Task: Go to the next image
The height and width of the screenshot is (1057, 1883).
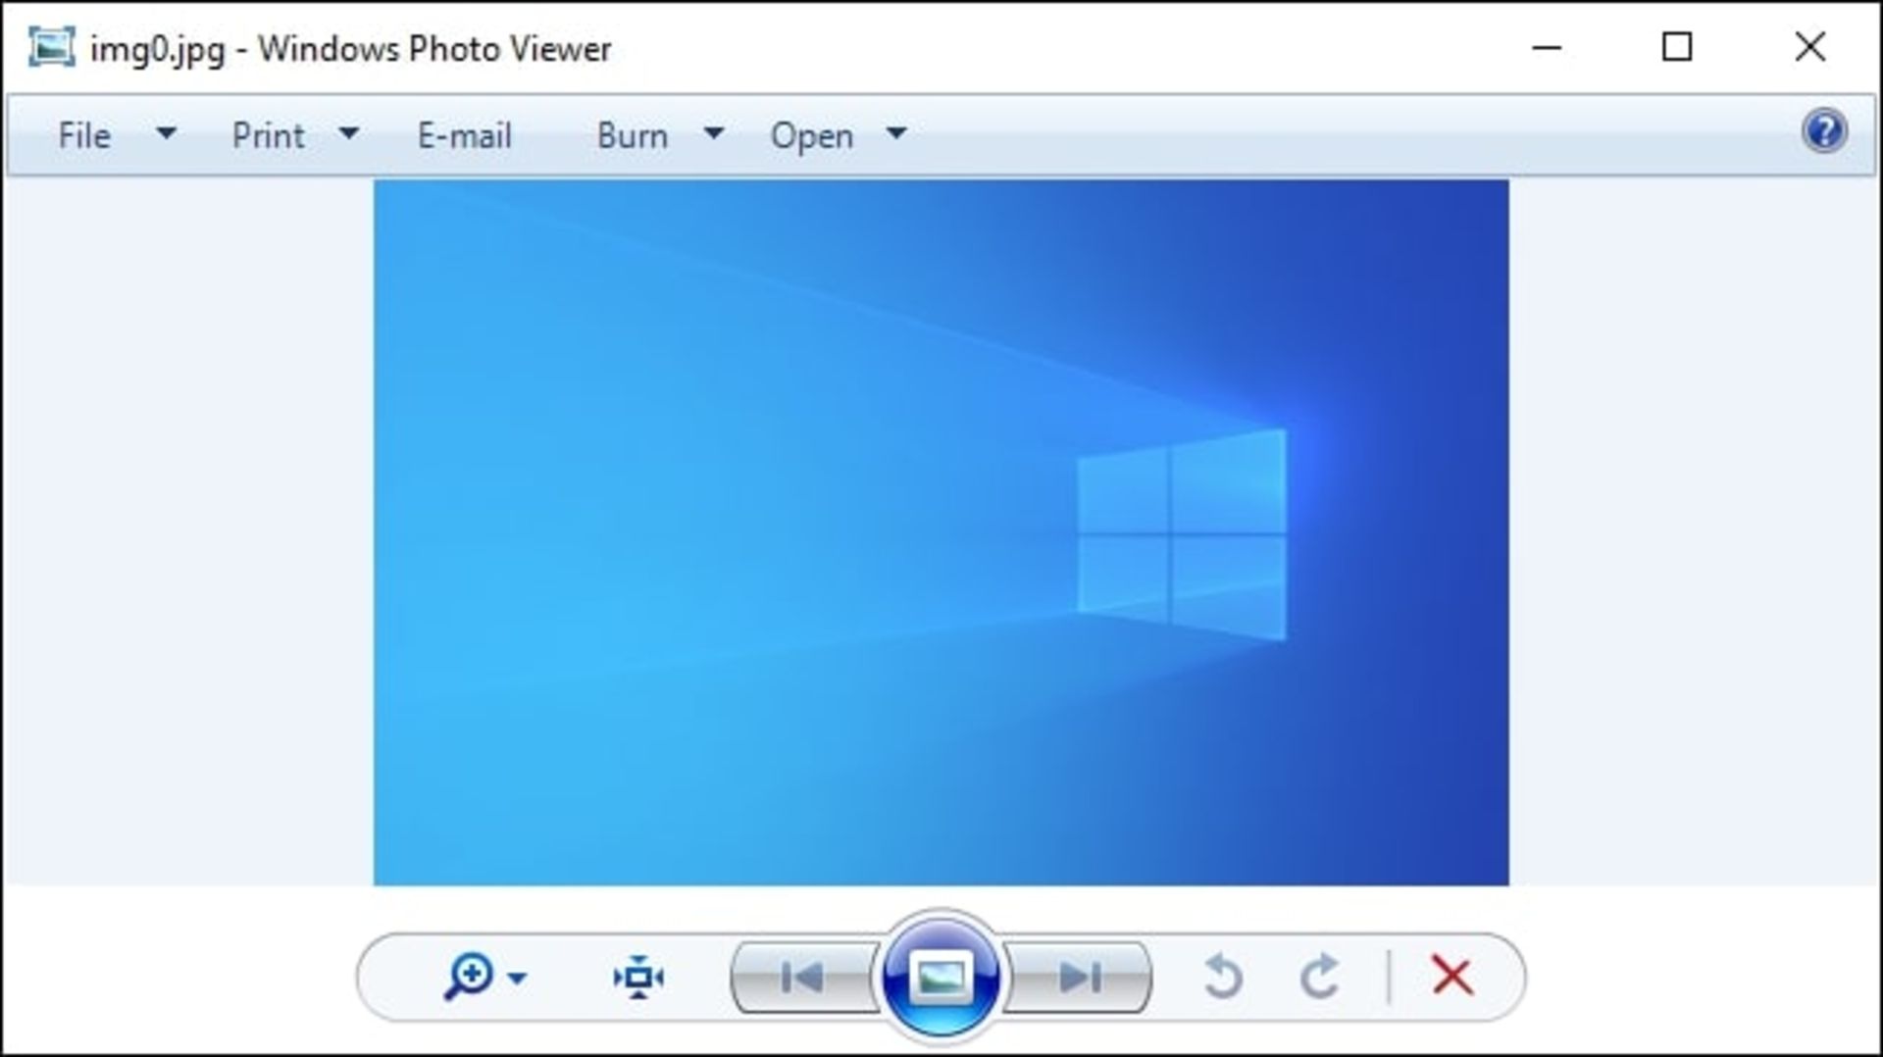Action: point(1078,977)
